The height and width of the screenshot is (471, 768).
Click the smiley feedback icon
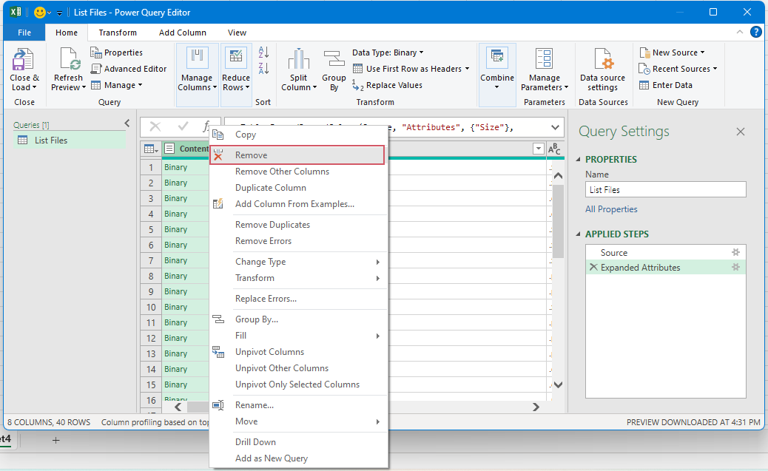(40, 13)
